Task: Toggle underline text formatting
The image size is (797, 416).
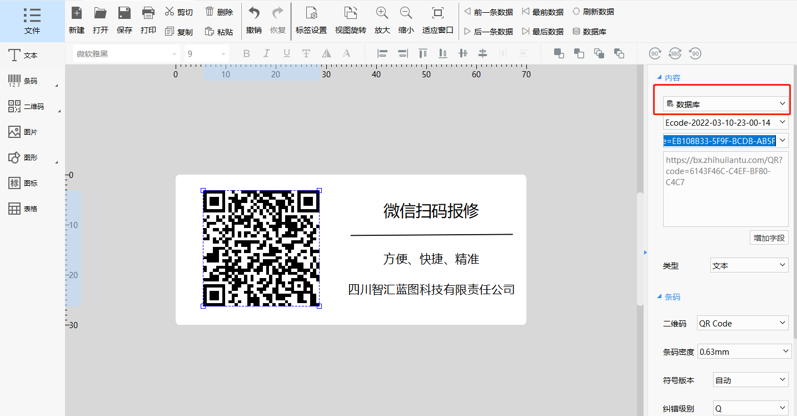Action: (286, 54)
